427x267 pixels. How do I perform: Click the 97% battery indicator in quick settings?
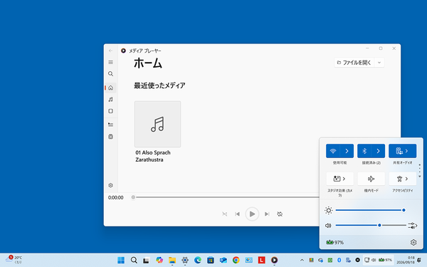[334, 242]
